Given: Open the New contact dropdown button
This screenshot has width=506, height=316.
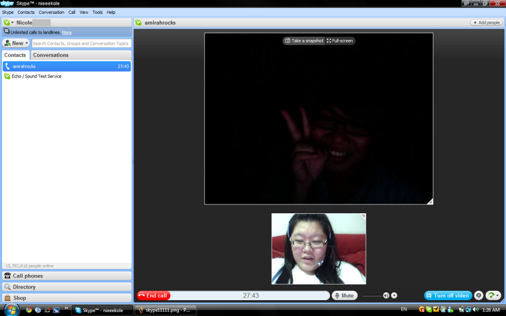Looking at the screenshot, I should (16, 43).
